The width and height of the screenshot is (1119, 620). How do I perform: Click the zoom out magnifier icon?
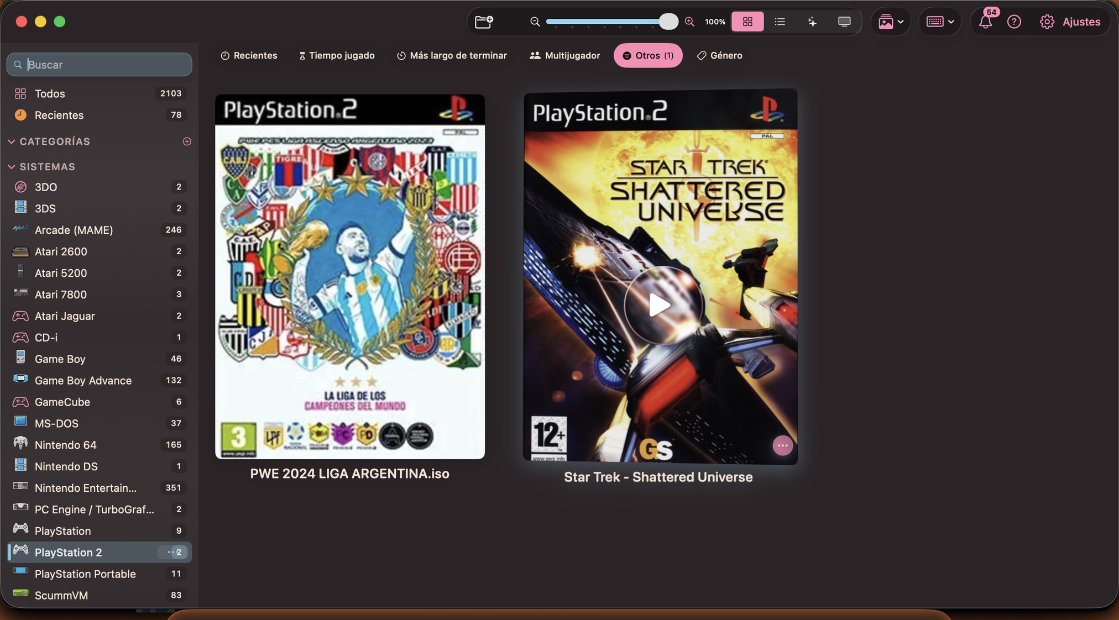535,22
